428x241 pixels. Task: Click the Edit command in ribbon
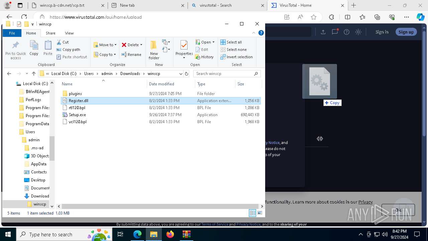click(x=201, y=50)
